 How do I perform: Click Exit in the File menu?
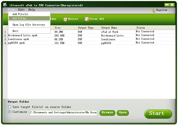[x=15, y=31]
